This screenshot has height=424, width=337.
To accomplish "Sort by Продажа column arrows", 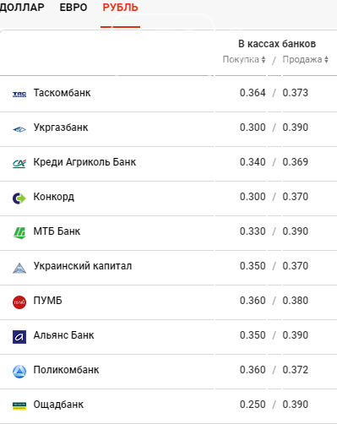I will point(326,59).
